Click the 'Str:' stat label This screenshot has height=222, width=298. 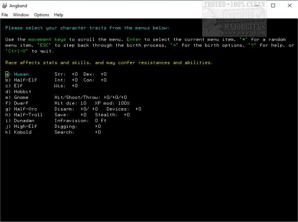tap(60, 74)
